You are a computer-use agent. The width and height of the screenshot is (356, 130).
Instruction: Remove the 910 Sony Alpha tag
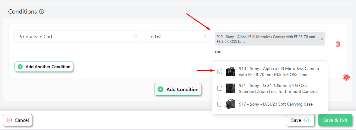coord(322,39)
